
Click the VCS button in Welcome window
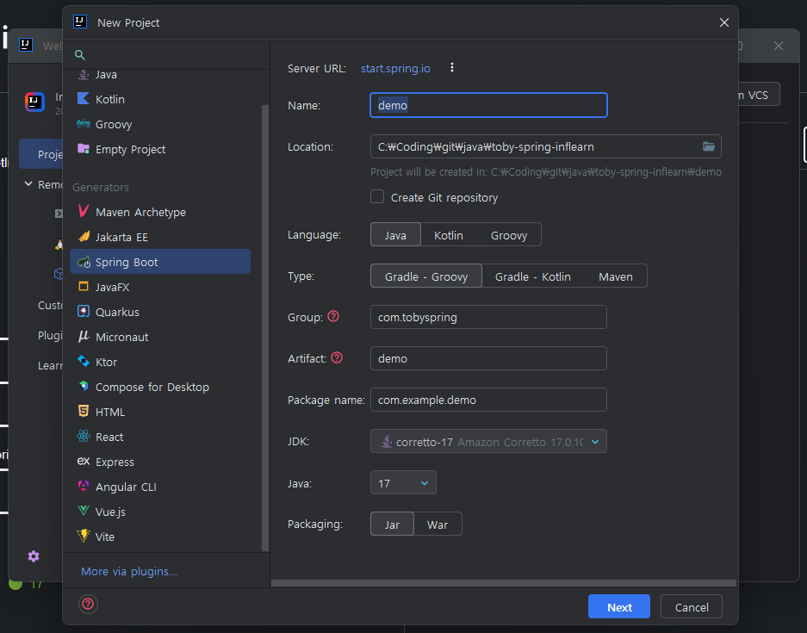(759, 95)
